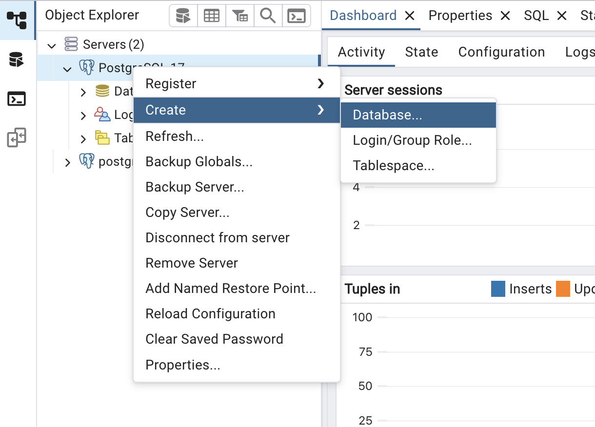The width and height of the screenshot is (595, 427).
Task: Collapse the Servers (2) tree node
Action: point(52,45)
